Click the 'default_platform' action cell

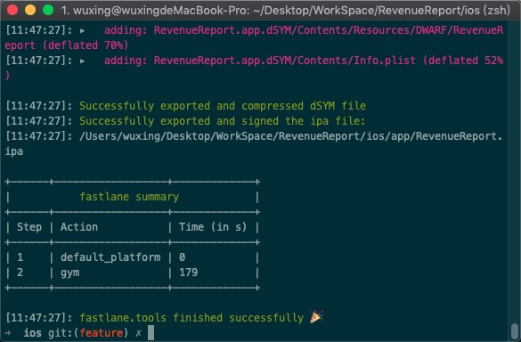[x=110, y=257]
